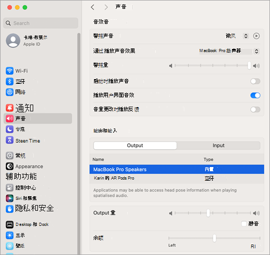Image resolution: width=270 pixels, height=255 pixels.
Task: Open the 常规 gear icon
Action: pos(9,156)
